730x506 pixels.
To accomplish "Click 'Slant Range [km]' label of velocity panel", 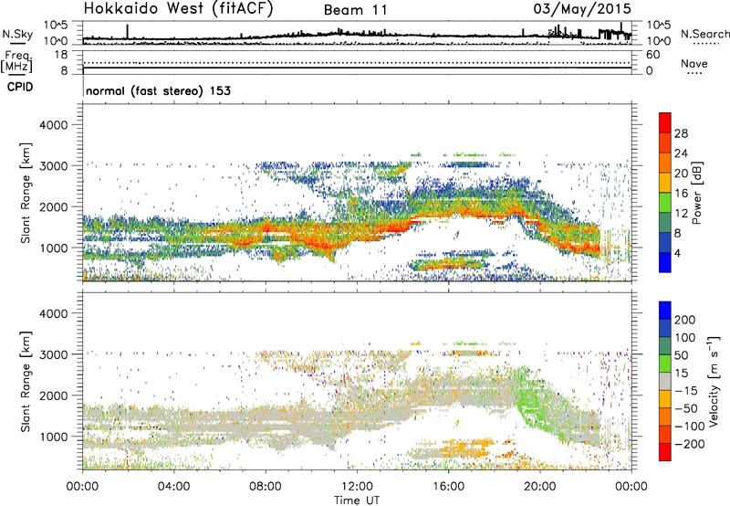I will tap(26, 381).
